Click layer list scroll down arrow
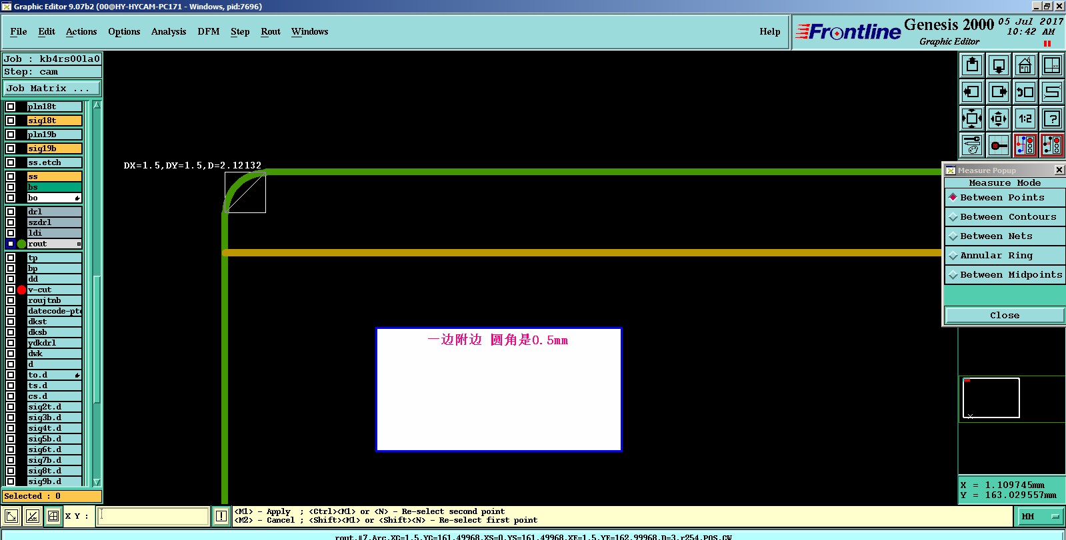Image resolution: width=1066 pixels, height=540 pixels. (x=97, y=482)
